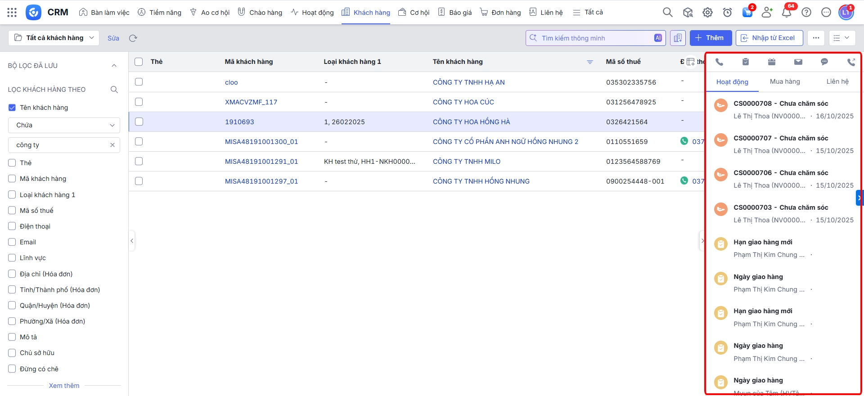This screenshot has width=864, height=396.
Task: Click the phone call icon in the activity panel
Action: 719,62
